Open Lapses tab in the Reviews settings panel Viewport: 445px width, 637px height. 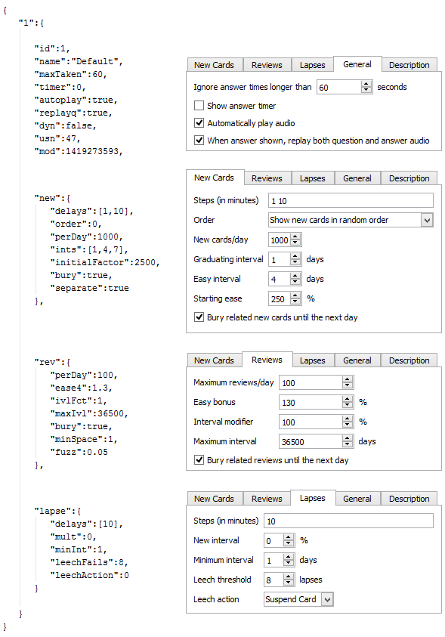pos(312,360)
